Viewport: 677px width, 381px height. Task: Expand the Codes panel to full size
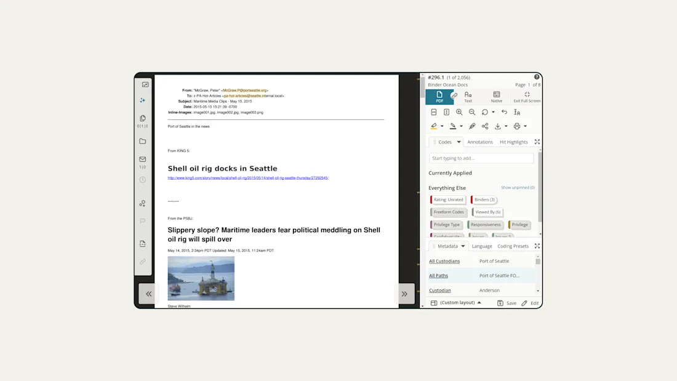coord(537,142)
